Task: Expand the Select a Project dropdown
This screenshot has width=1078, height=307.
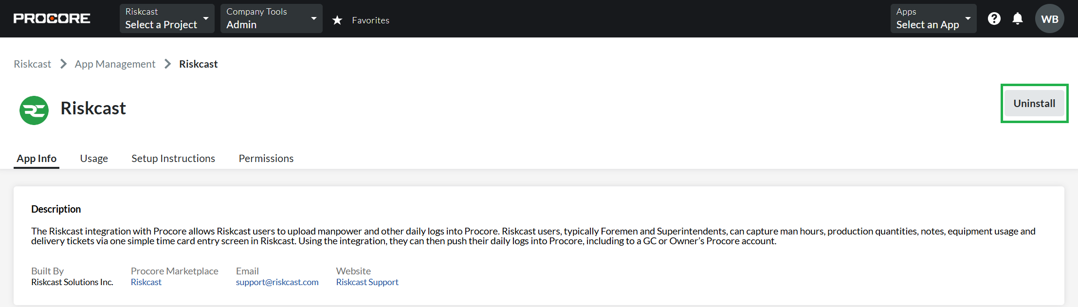Action: (167, 18)
